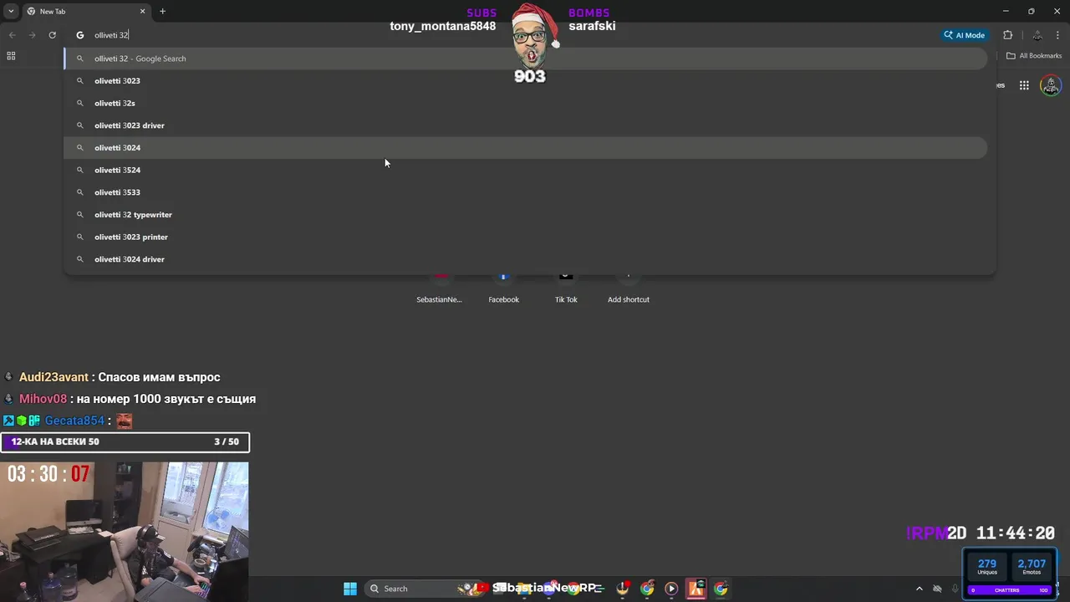Click the CHATTERS progress bar
This screenshot has height=602, width=1070.
tap(1010, 590)
